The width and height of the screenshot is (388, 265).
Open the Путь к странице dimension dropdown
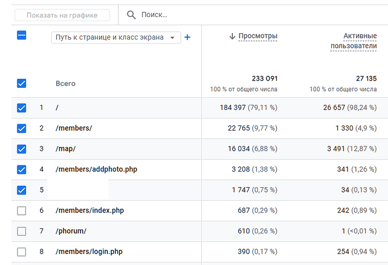[x=116, y=38]
